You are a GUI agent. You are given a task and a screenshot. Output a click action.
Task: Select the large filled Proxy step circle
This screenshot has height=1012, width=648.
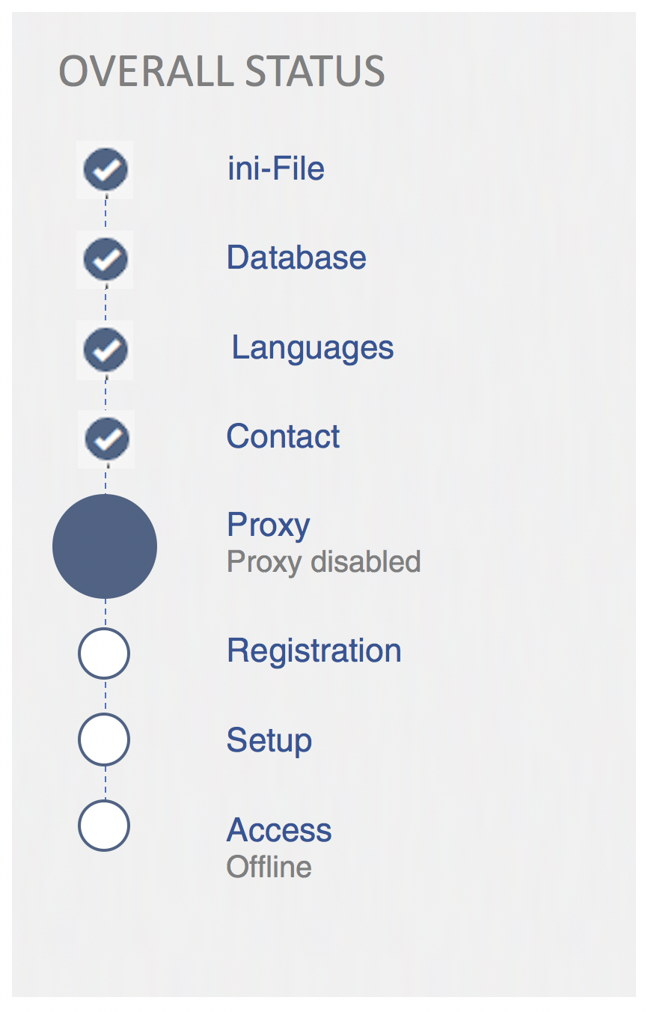pos(105,546)
